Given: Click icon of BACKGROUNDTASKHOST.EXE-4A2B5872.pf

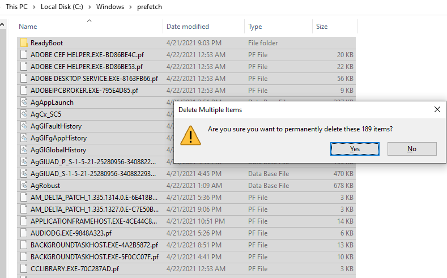Looking at the screenshot, I should click(24, 245).
